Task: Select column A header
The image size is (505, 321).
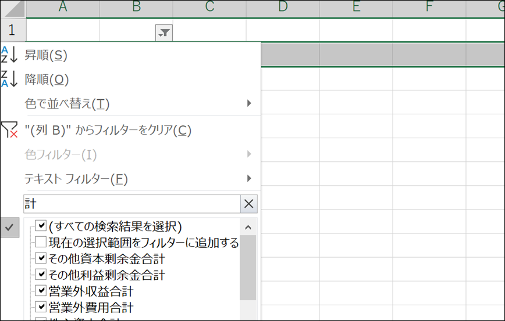Action: 63,8
